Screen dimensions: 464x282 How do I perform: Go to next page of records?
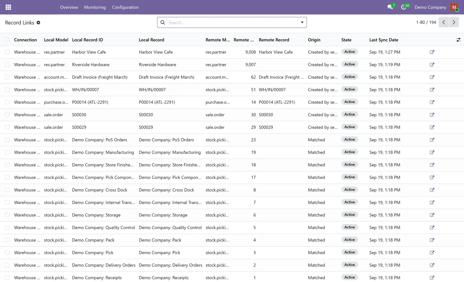(454, 22)
